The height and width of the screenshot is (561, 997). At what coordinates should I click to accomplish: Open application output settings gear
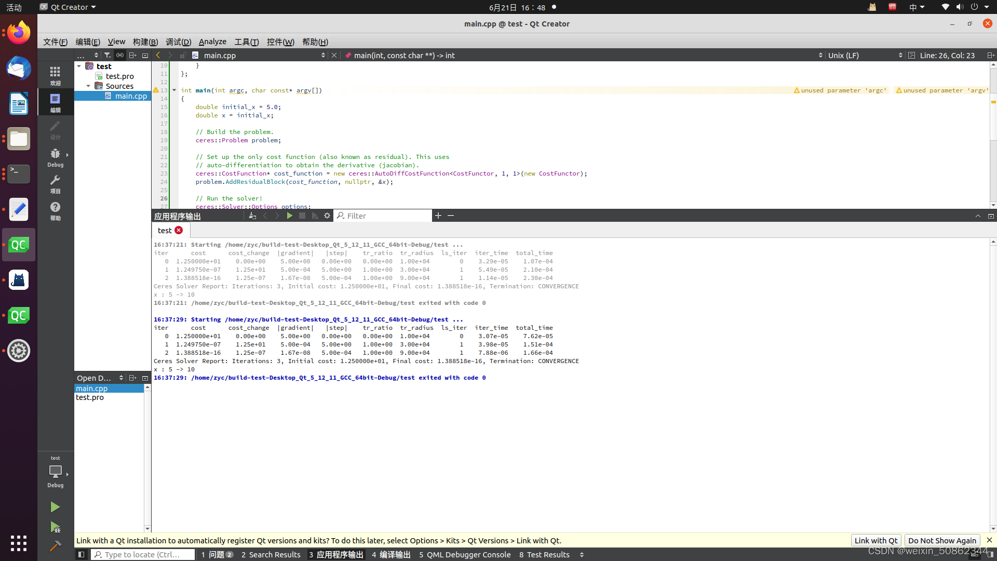327,216
